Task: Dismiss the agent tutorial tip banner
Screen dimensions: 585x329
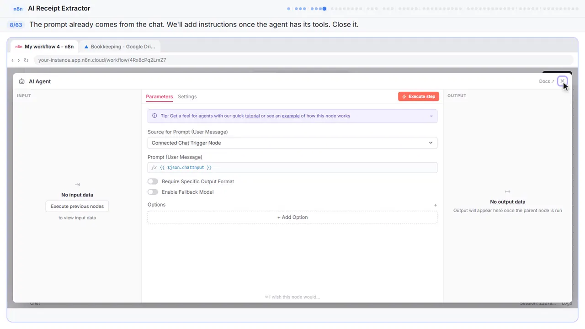Action: coord(431,116)
